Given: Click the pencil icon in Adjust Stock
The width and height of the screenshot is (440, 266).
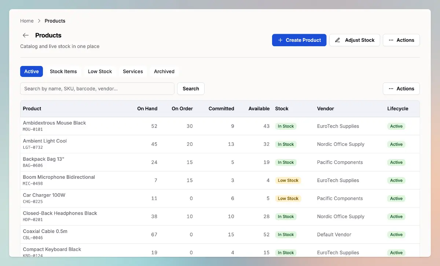Looking at the screenshot, I should (x=338, y=40).
